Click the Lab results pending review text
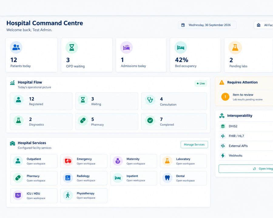 point(248,99)
